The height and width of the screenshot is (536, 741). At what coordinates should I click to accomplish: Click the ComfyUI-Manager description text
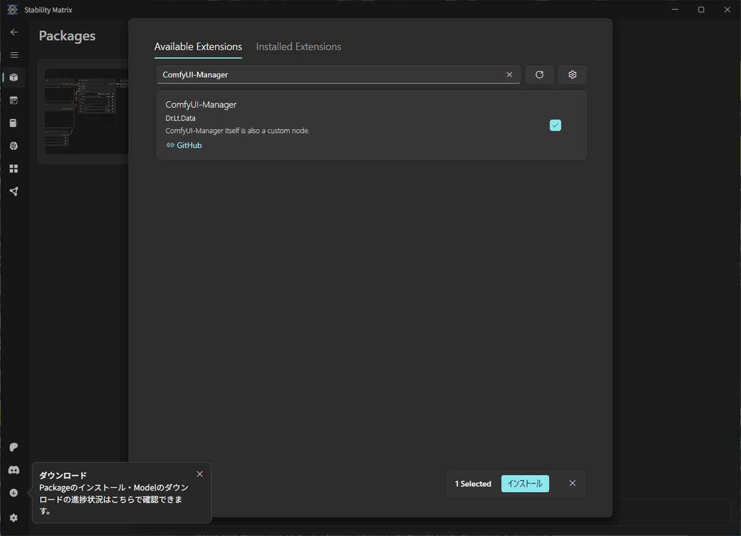coord(238,131)
